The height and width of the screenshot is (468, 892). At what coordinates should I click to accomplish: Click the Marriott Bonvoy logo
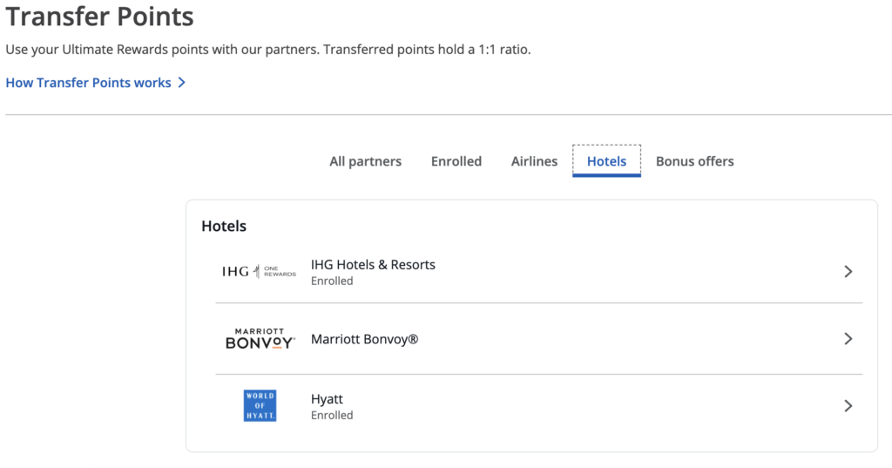[x=260, y=339]
